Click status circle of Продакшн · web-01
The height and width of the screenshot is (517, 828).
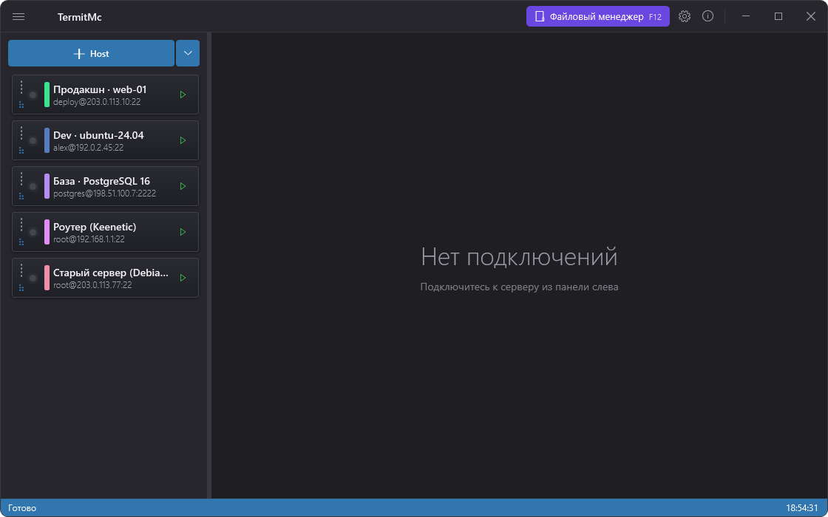(x=33, y=95)
